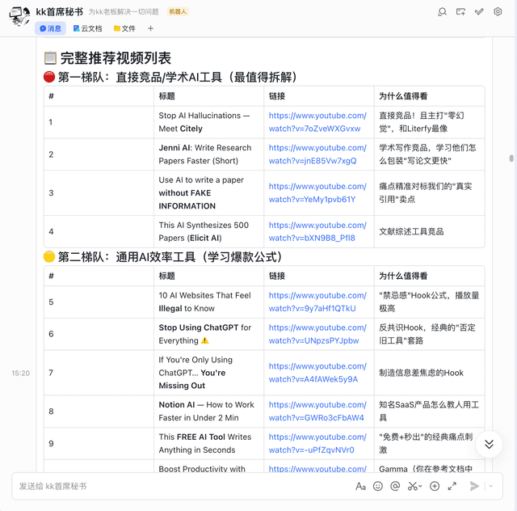This screenshot has height=511, width=517.
Task: Click the title 'If You're Only Using ChatGPT...'
Action: pyautogui.click(x=195, y=373)
